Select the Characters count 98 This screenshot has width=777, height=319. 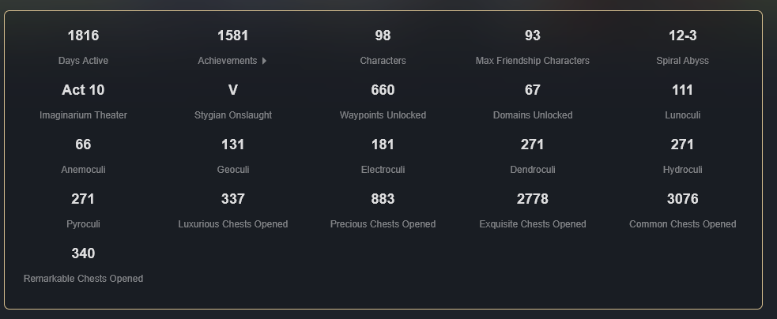pos(383,36)
